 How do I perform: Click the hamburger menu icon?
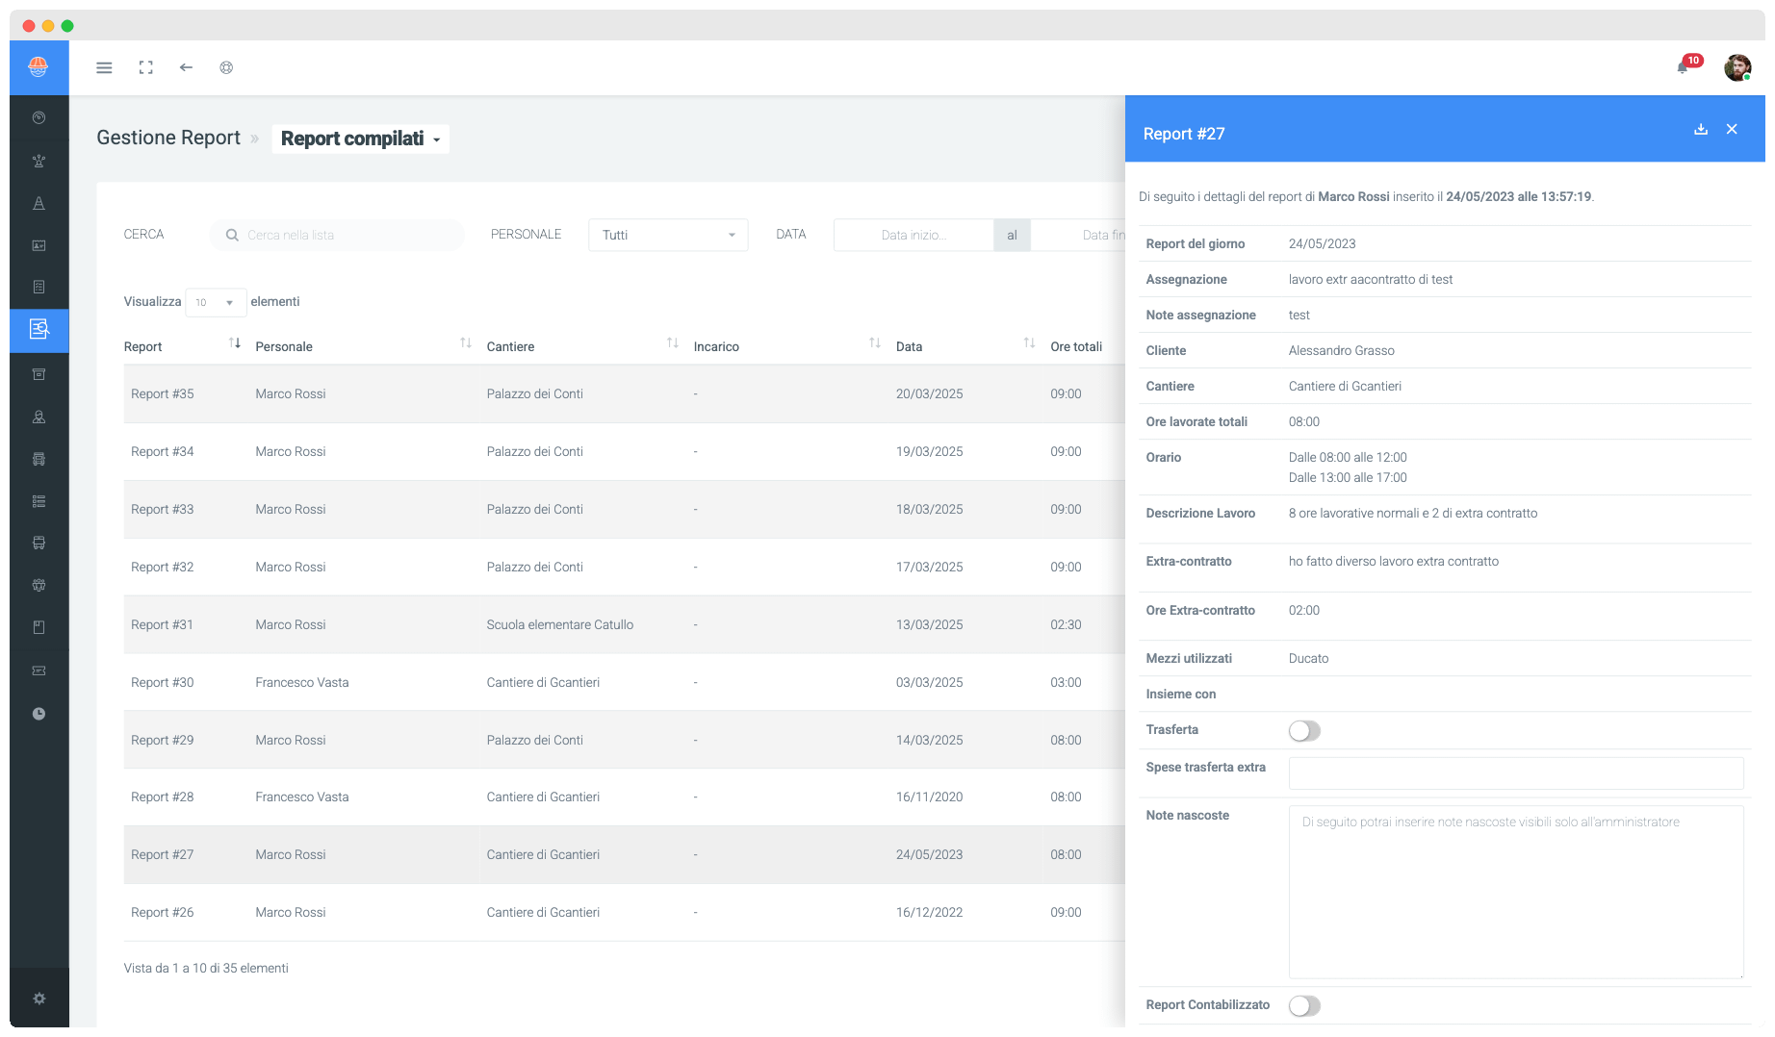point(104,67)
